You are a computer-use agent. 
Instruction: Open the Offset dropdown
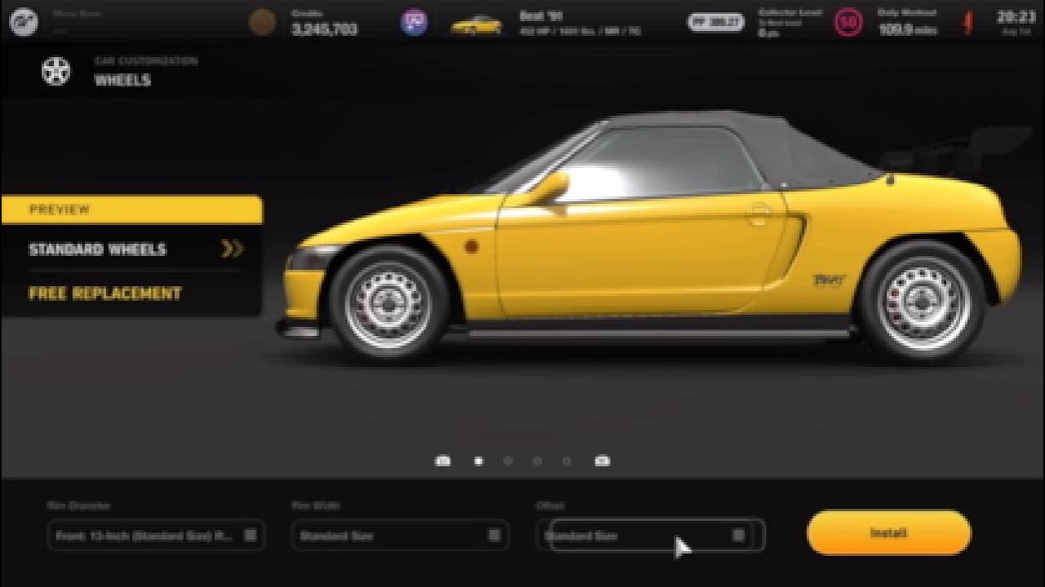pos(651,536)
